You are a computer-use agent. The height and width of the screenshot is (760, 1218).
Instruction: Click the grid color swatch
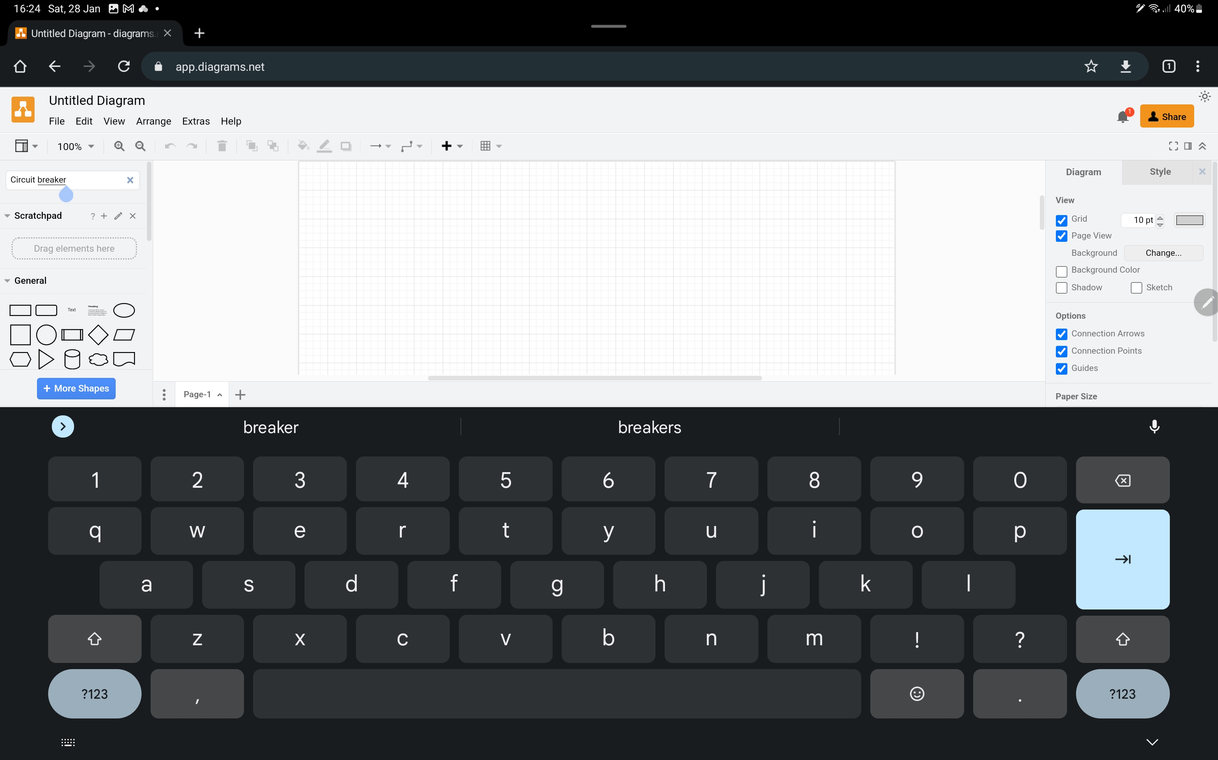[x=1190, y=220]
